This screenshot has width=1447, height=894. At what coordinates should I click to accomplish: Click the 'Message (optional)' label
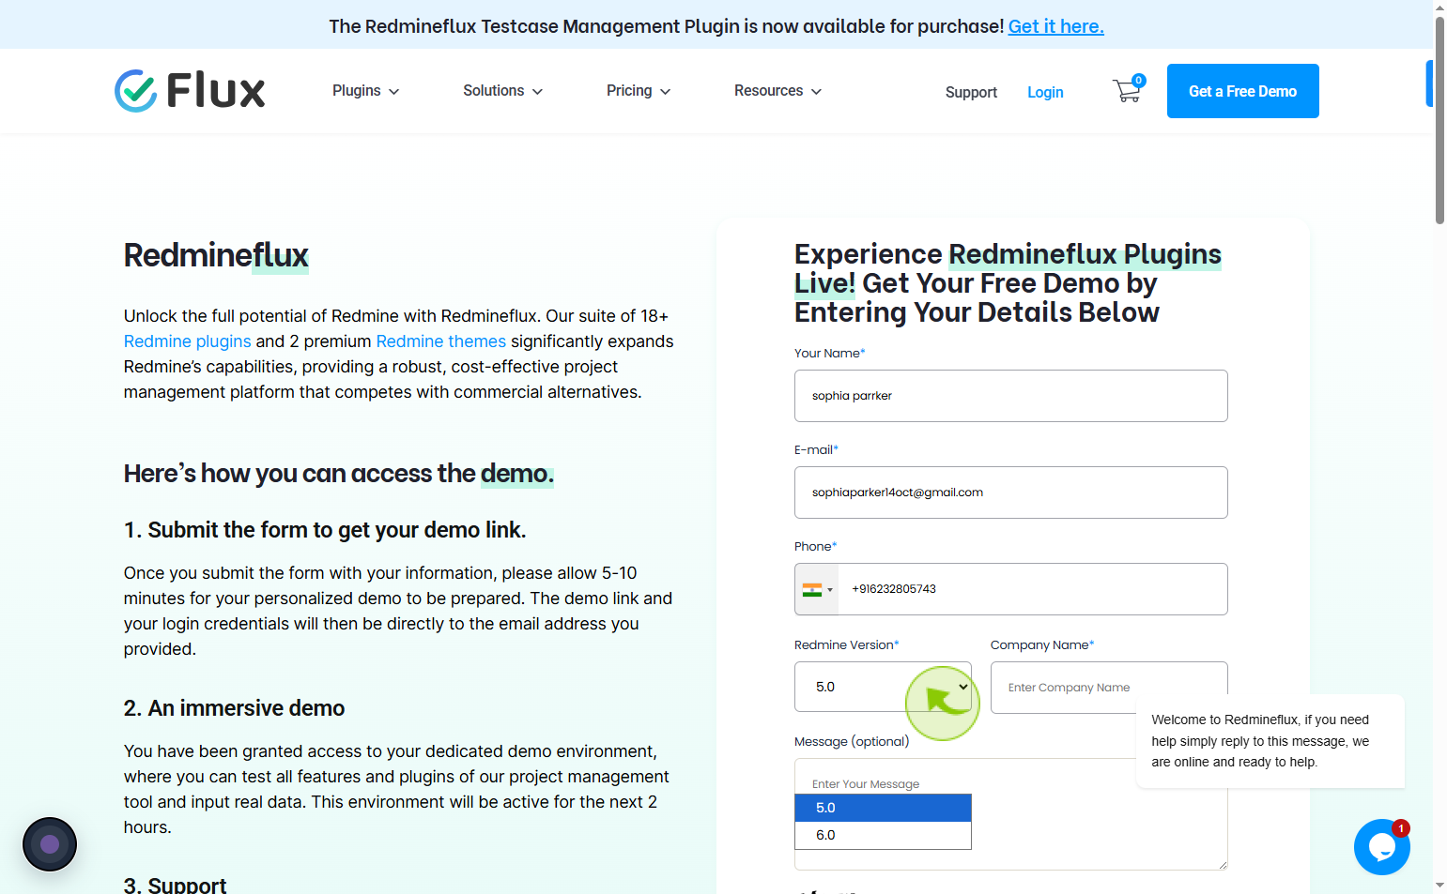(852, 741)
